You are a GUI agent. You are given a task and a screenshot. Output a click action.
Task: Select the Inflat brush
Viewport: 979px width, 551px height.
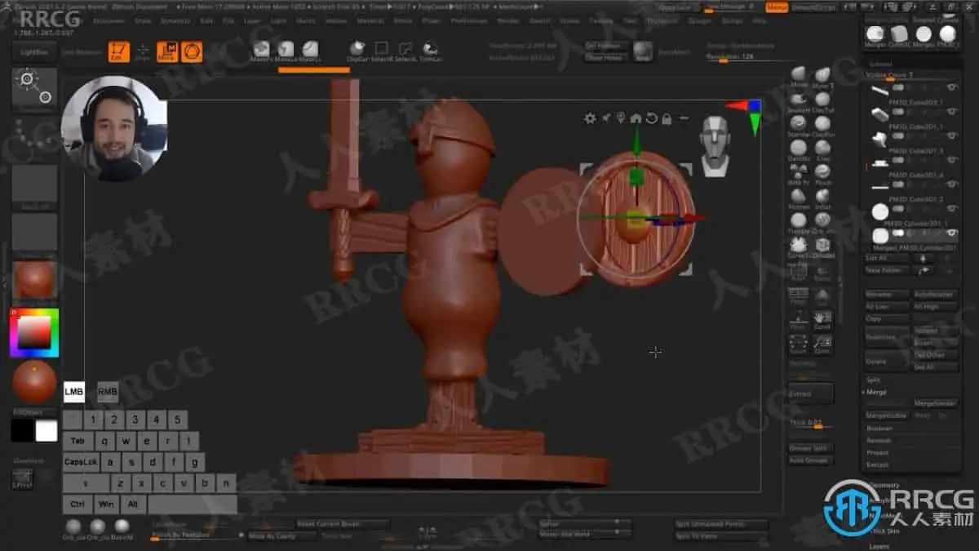point(822,197)
